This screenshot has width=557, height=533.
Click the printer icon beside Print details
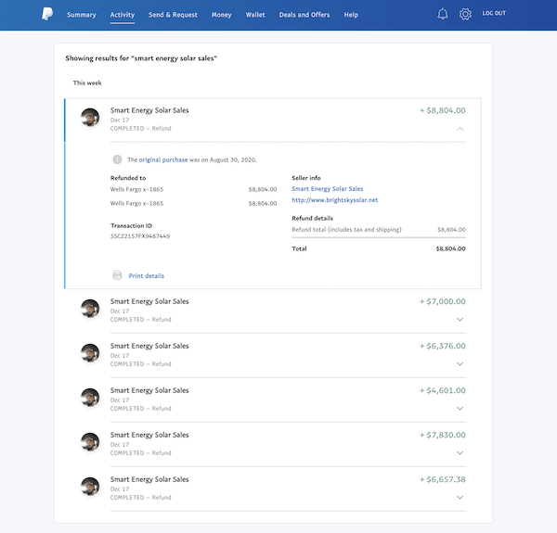[117, 275]
